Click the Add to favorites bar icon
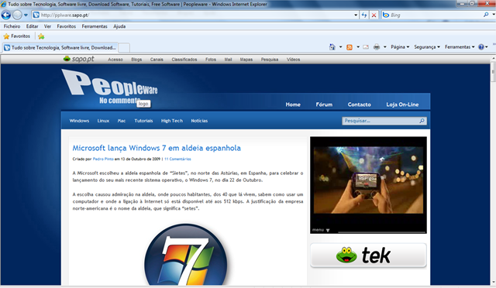Screen dimensions: 496x288 pos(41,36)
